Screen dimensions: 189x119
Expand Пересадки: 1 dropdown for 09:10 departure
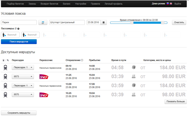tap(23, 67)
